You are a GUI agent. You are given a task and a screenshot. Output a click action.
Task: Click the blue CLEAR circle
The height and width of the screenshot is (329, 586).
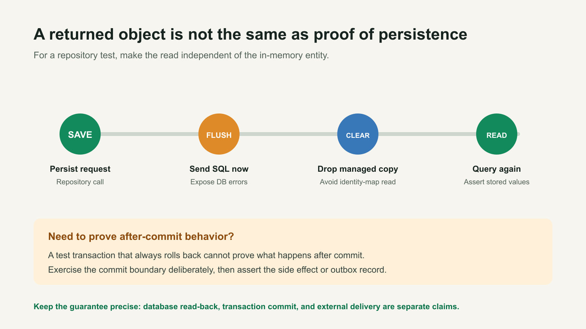pos(358,134)
